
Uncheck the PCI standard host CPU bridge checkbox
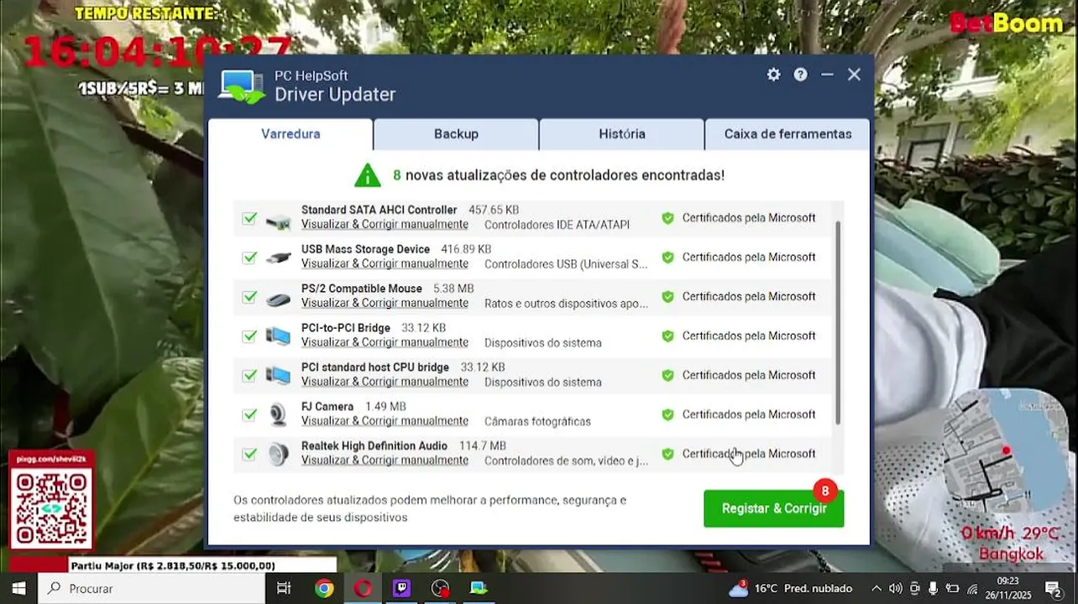tap(249, 376)
